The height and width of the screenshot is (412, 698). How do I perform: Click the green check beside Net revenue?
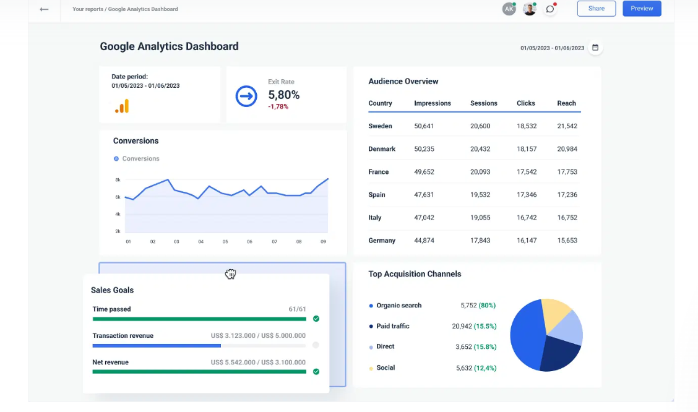(316, 371)
